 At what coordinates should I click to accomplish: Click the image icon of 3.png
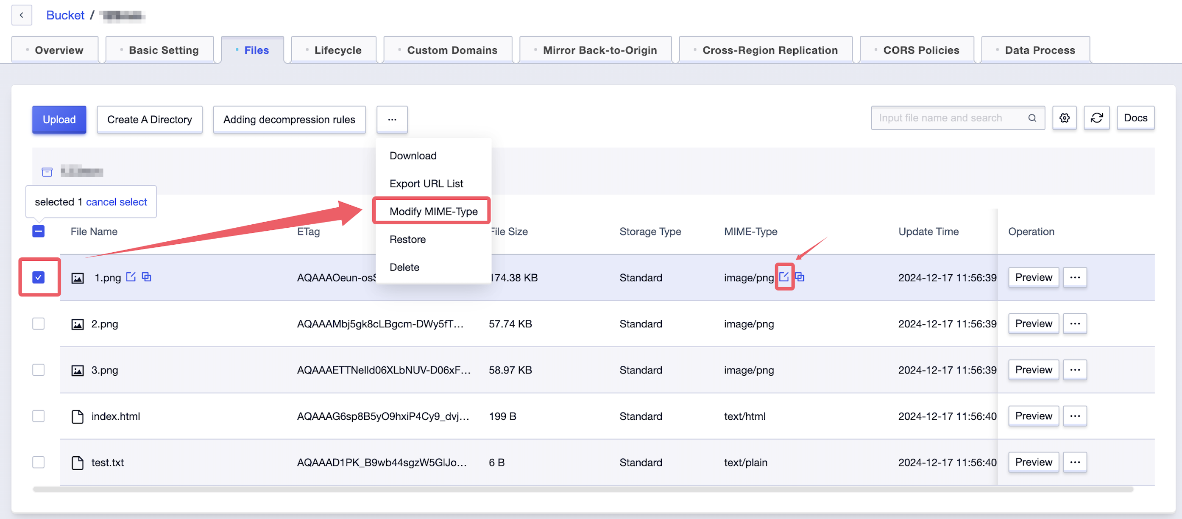click(x=78, y=370)
